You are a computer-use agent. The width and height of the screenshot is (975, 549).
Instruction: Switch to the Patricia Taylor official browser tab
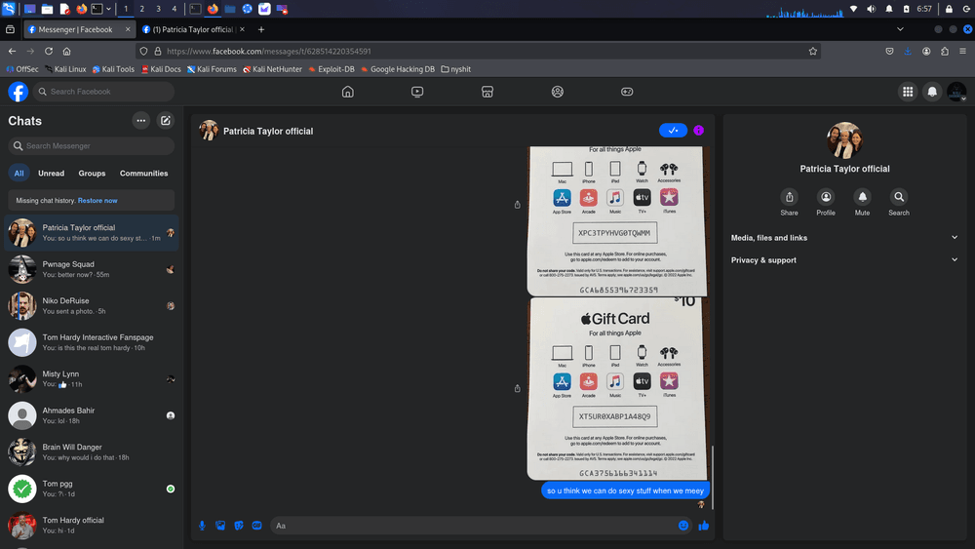pyautogui.click(x=193, y=29)
